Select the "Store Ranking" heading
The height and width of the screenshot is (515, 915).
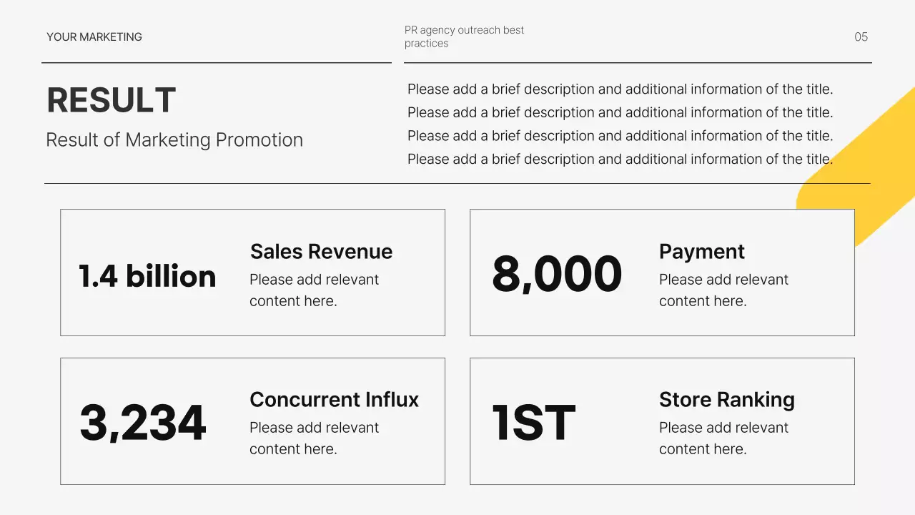click(x=726, y=399)
